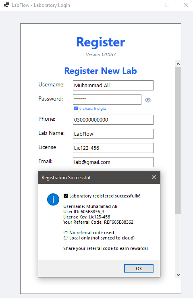Click 'Your Referral Code: REF605E88362' text
This screenshot has width=193, height=298.
pyautogui.click(x=98, y=222)
